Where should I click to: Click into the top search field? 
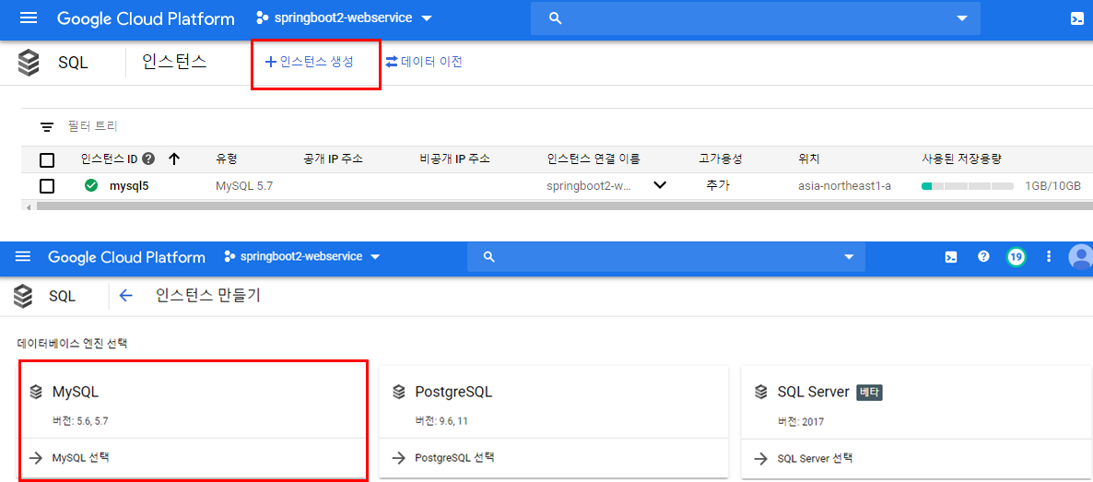tap(755, 18)
